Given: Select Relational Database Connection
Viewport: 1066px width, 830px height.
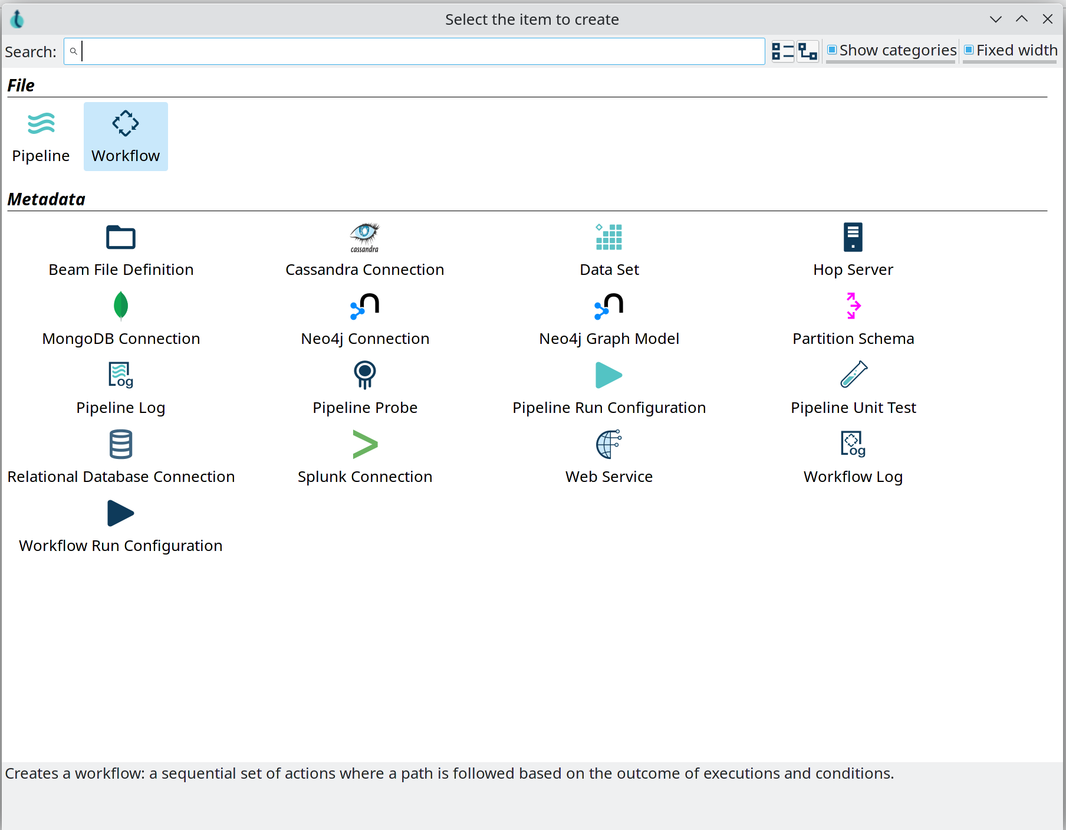Looking at the screenshot, I should coord(120,457).
